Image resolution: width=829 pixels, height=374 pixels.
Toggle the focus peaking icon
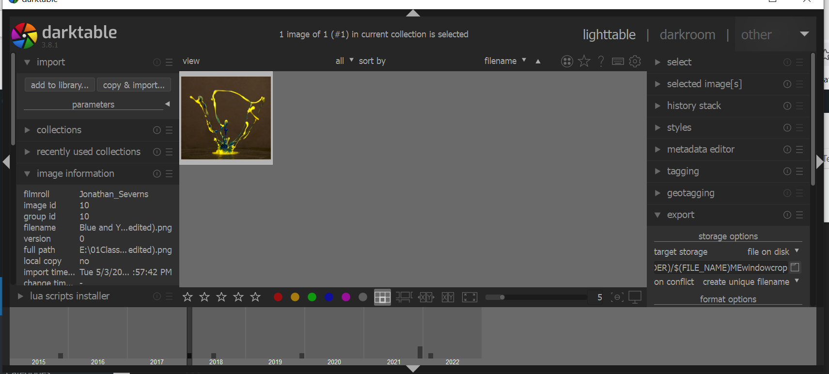click(x=617, y=297)
